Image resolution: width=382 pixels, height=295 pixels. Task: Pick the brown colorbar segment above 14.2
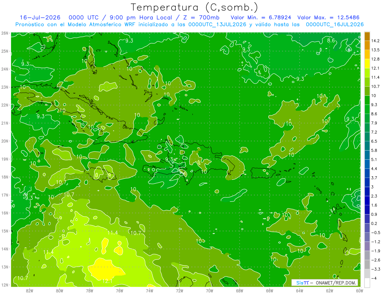[x=367, y=36]
